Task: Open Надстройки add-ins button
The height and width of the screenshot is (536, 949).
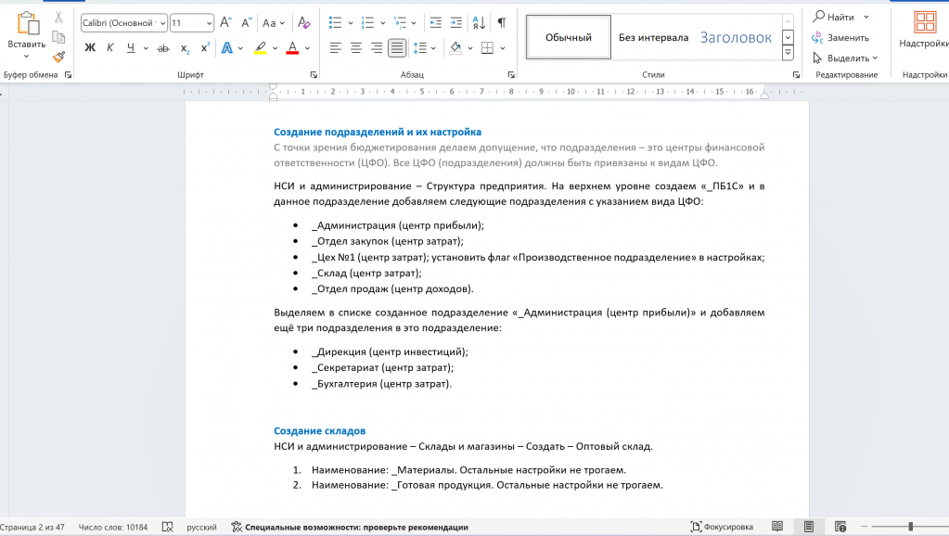Action: pos(925,31)
